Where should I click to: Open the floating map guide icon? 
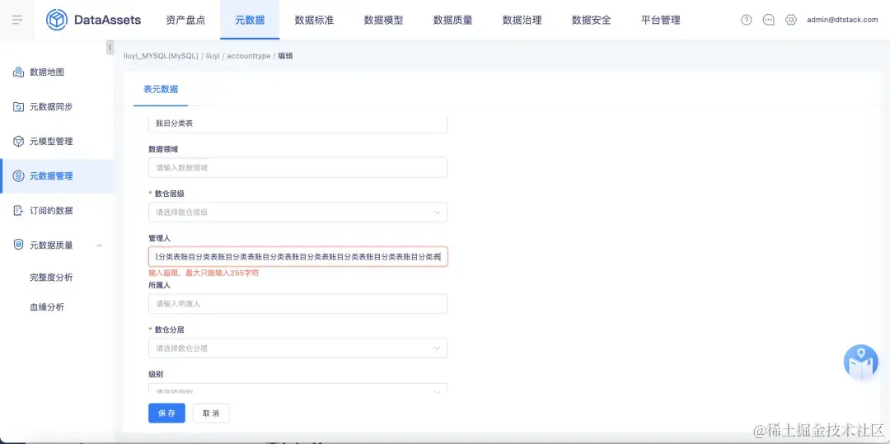coord(861,362)
